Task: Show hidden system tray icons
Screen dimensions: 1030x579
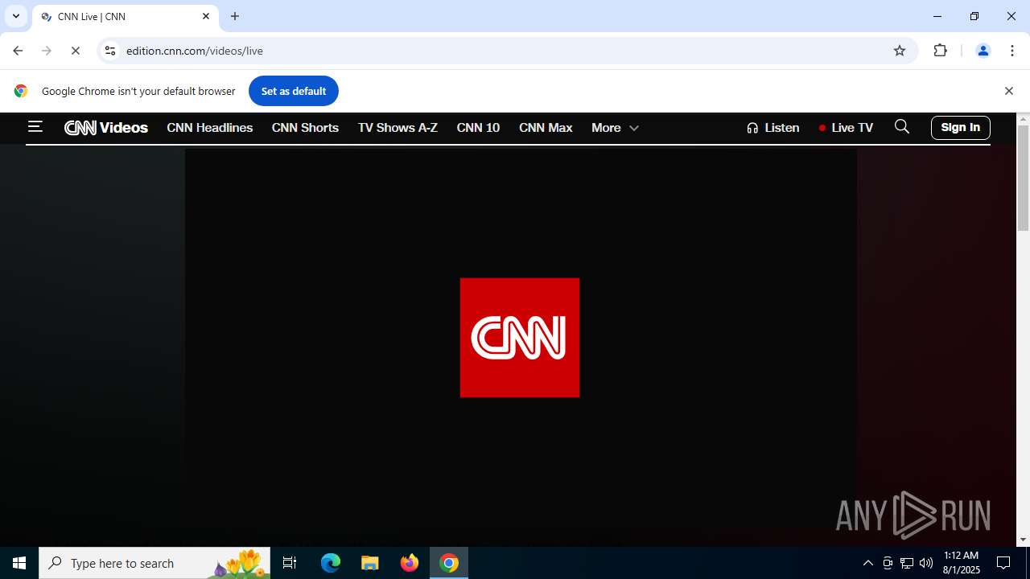Action: click(x=867, y=563)
